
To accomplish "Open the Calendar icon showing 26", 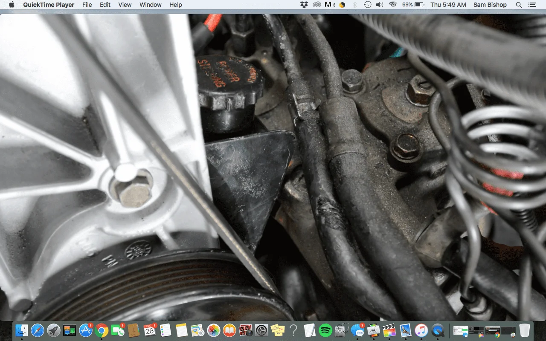I will point(150,330).
